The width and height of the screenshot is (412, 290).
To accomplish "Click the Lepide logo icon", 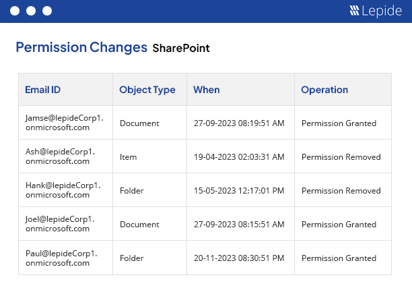I will 355,11.
